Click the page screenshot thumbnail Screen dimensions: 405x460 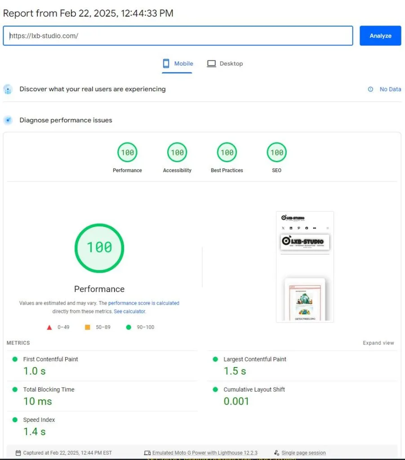point(305,267)
